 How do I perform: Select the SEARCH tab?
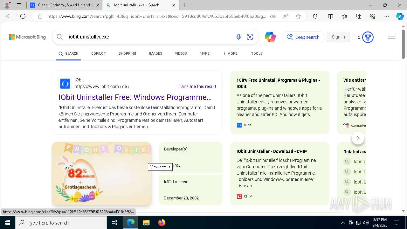click(68, 53)
